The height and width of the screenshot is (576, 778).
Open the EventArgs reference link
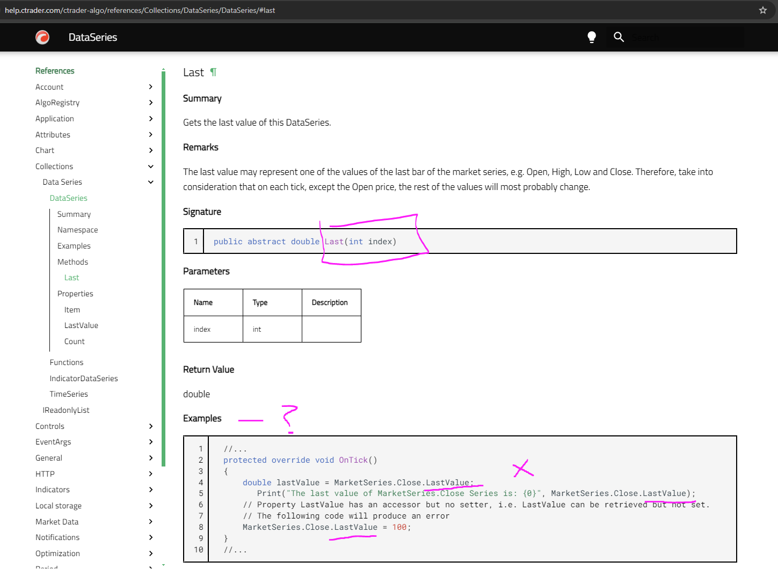point(53,442)
